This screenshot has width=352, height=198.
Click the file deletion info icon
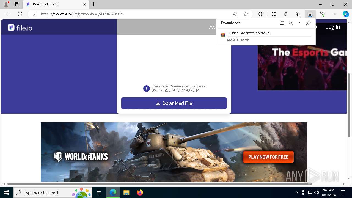pos(147,89)
